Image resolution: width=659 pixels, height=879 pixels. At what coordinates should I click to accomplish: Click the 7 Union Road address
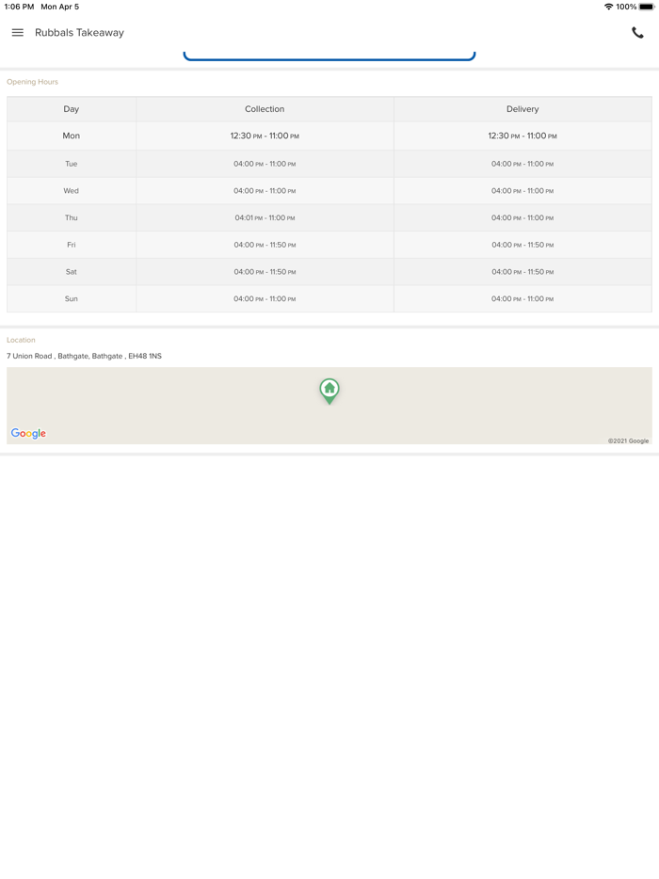click(x=84, y=356)
